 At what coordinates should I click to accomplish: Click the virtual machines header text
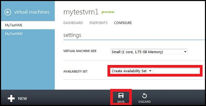pos(32,12)
